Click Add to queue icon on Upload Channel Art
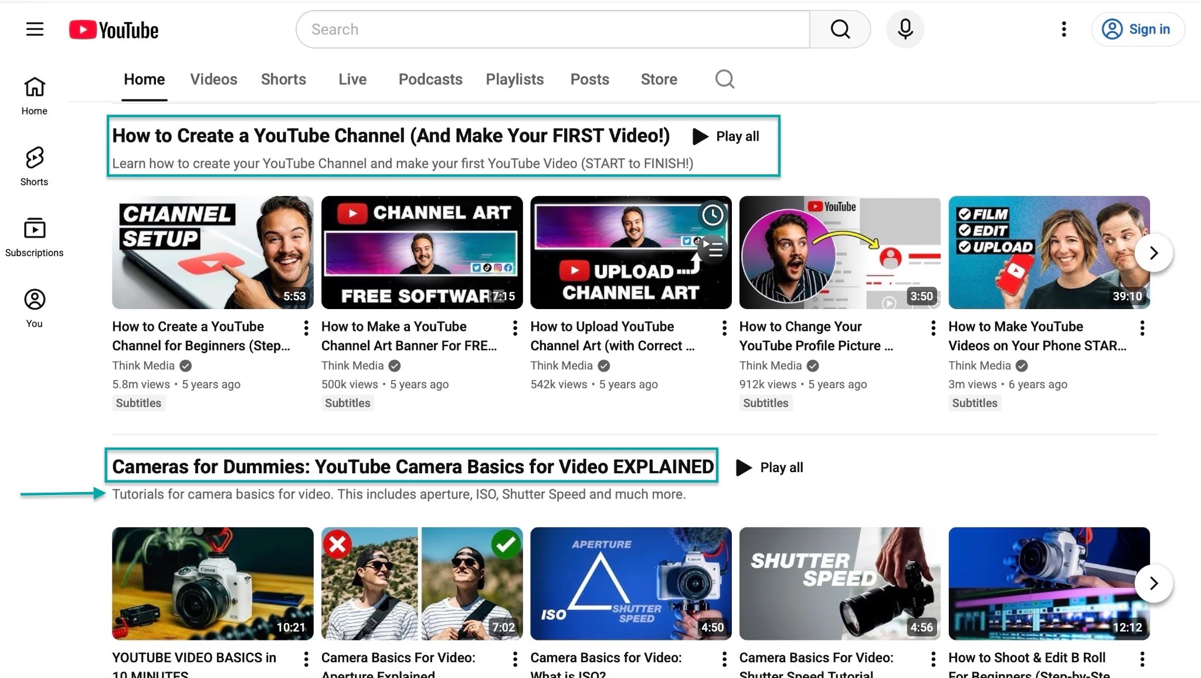This screenshot has width=1201, height=678. point(712,249)
